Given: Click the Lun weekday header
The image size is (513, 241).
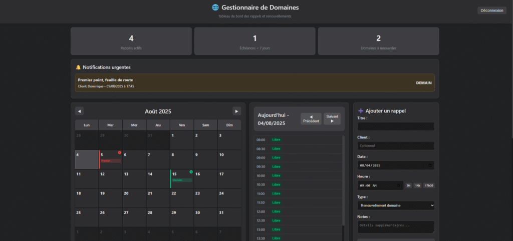Looking at the screenshot, I should click(87, 125).
